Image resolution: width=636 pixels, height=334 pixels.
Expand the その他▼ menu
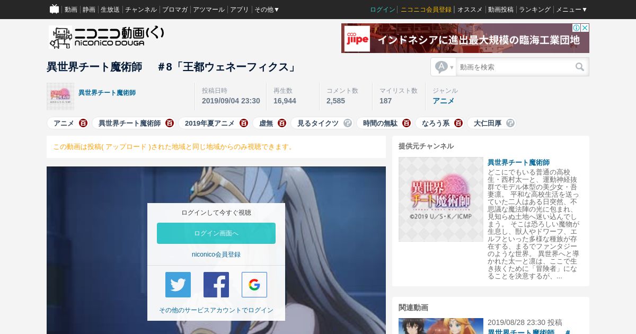pos(267,10)
